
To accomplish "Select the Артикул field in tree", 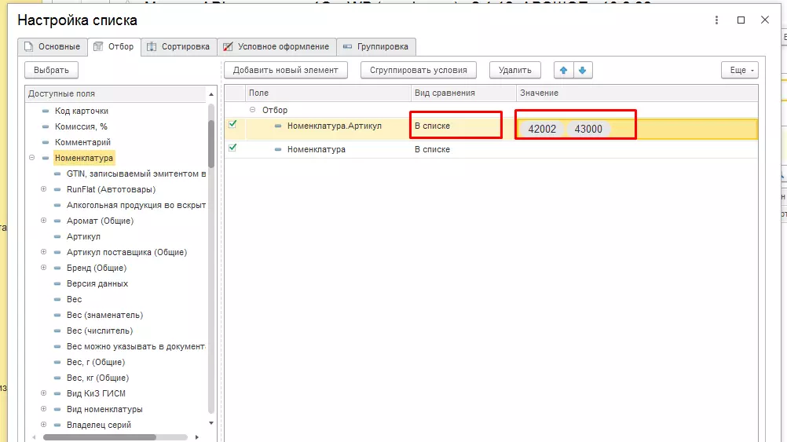I will (x=83, y=236).
